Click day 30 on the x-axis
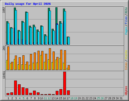The height and width of the screenshot is (101, 129). pos(117,98)
